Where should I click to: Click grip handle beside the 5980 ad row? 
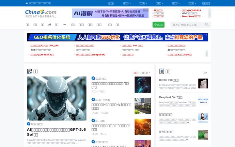click(x=207, y=54)
